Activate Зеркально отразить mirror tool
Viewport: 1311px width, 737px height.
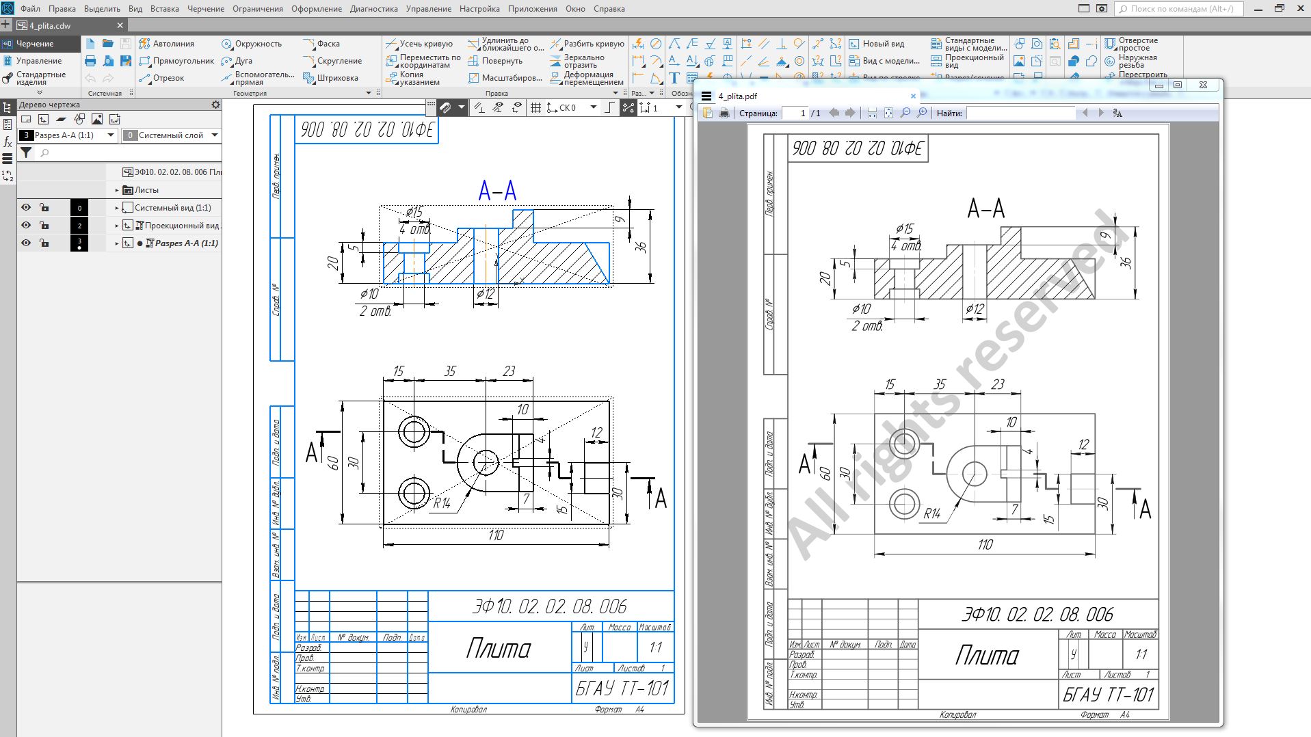577,62
